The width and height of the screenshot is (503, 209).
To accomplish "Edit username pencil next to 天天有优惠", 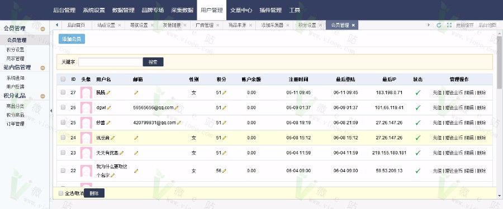I will point(122,153).
